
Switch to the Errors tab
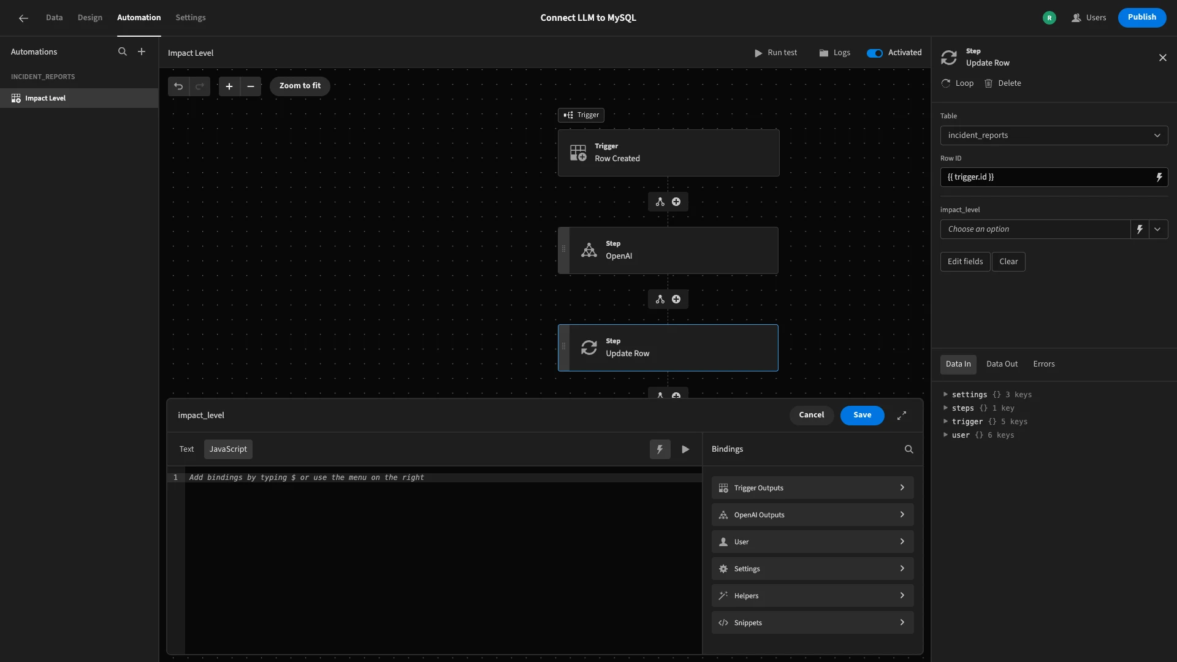pos(1044,364)
